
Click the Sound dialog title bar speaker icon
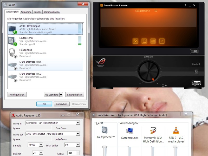point(5,5)
